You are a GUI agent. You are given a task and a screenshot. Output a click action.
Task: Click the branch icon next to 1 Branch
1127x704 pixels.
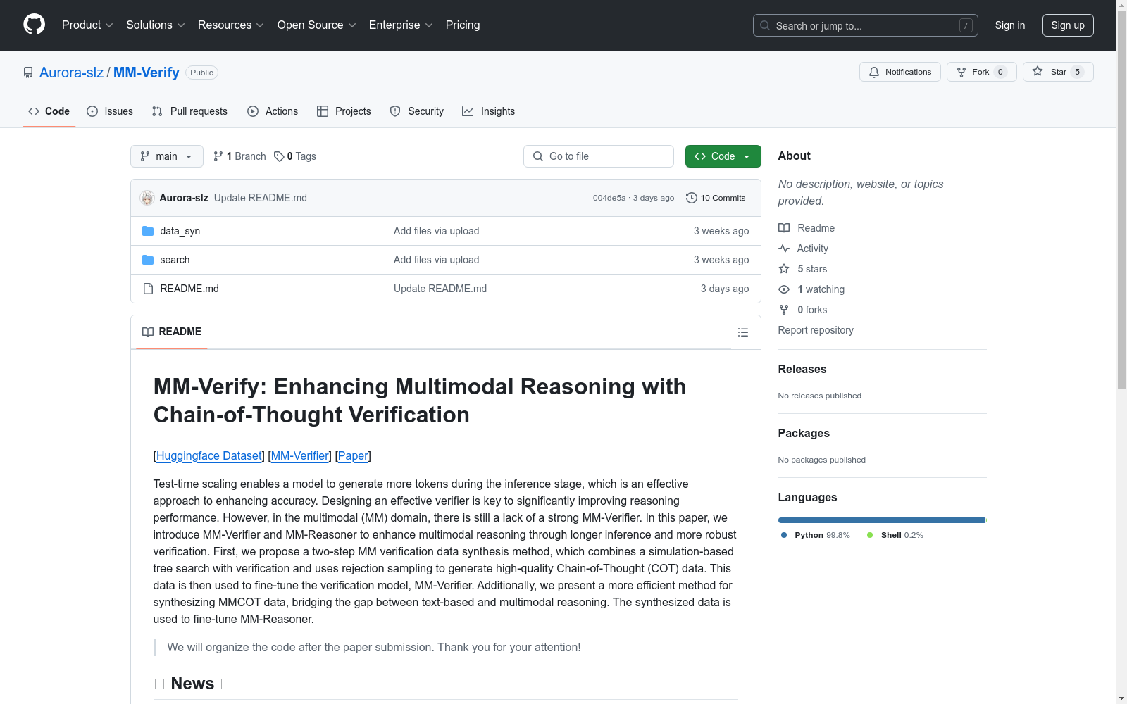pos(218,156)
